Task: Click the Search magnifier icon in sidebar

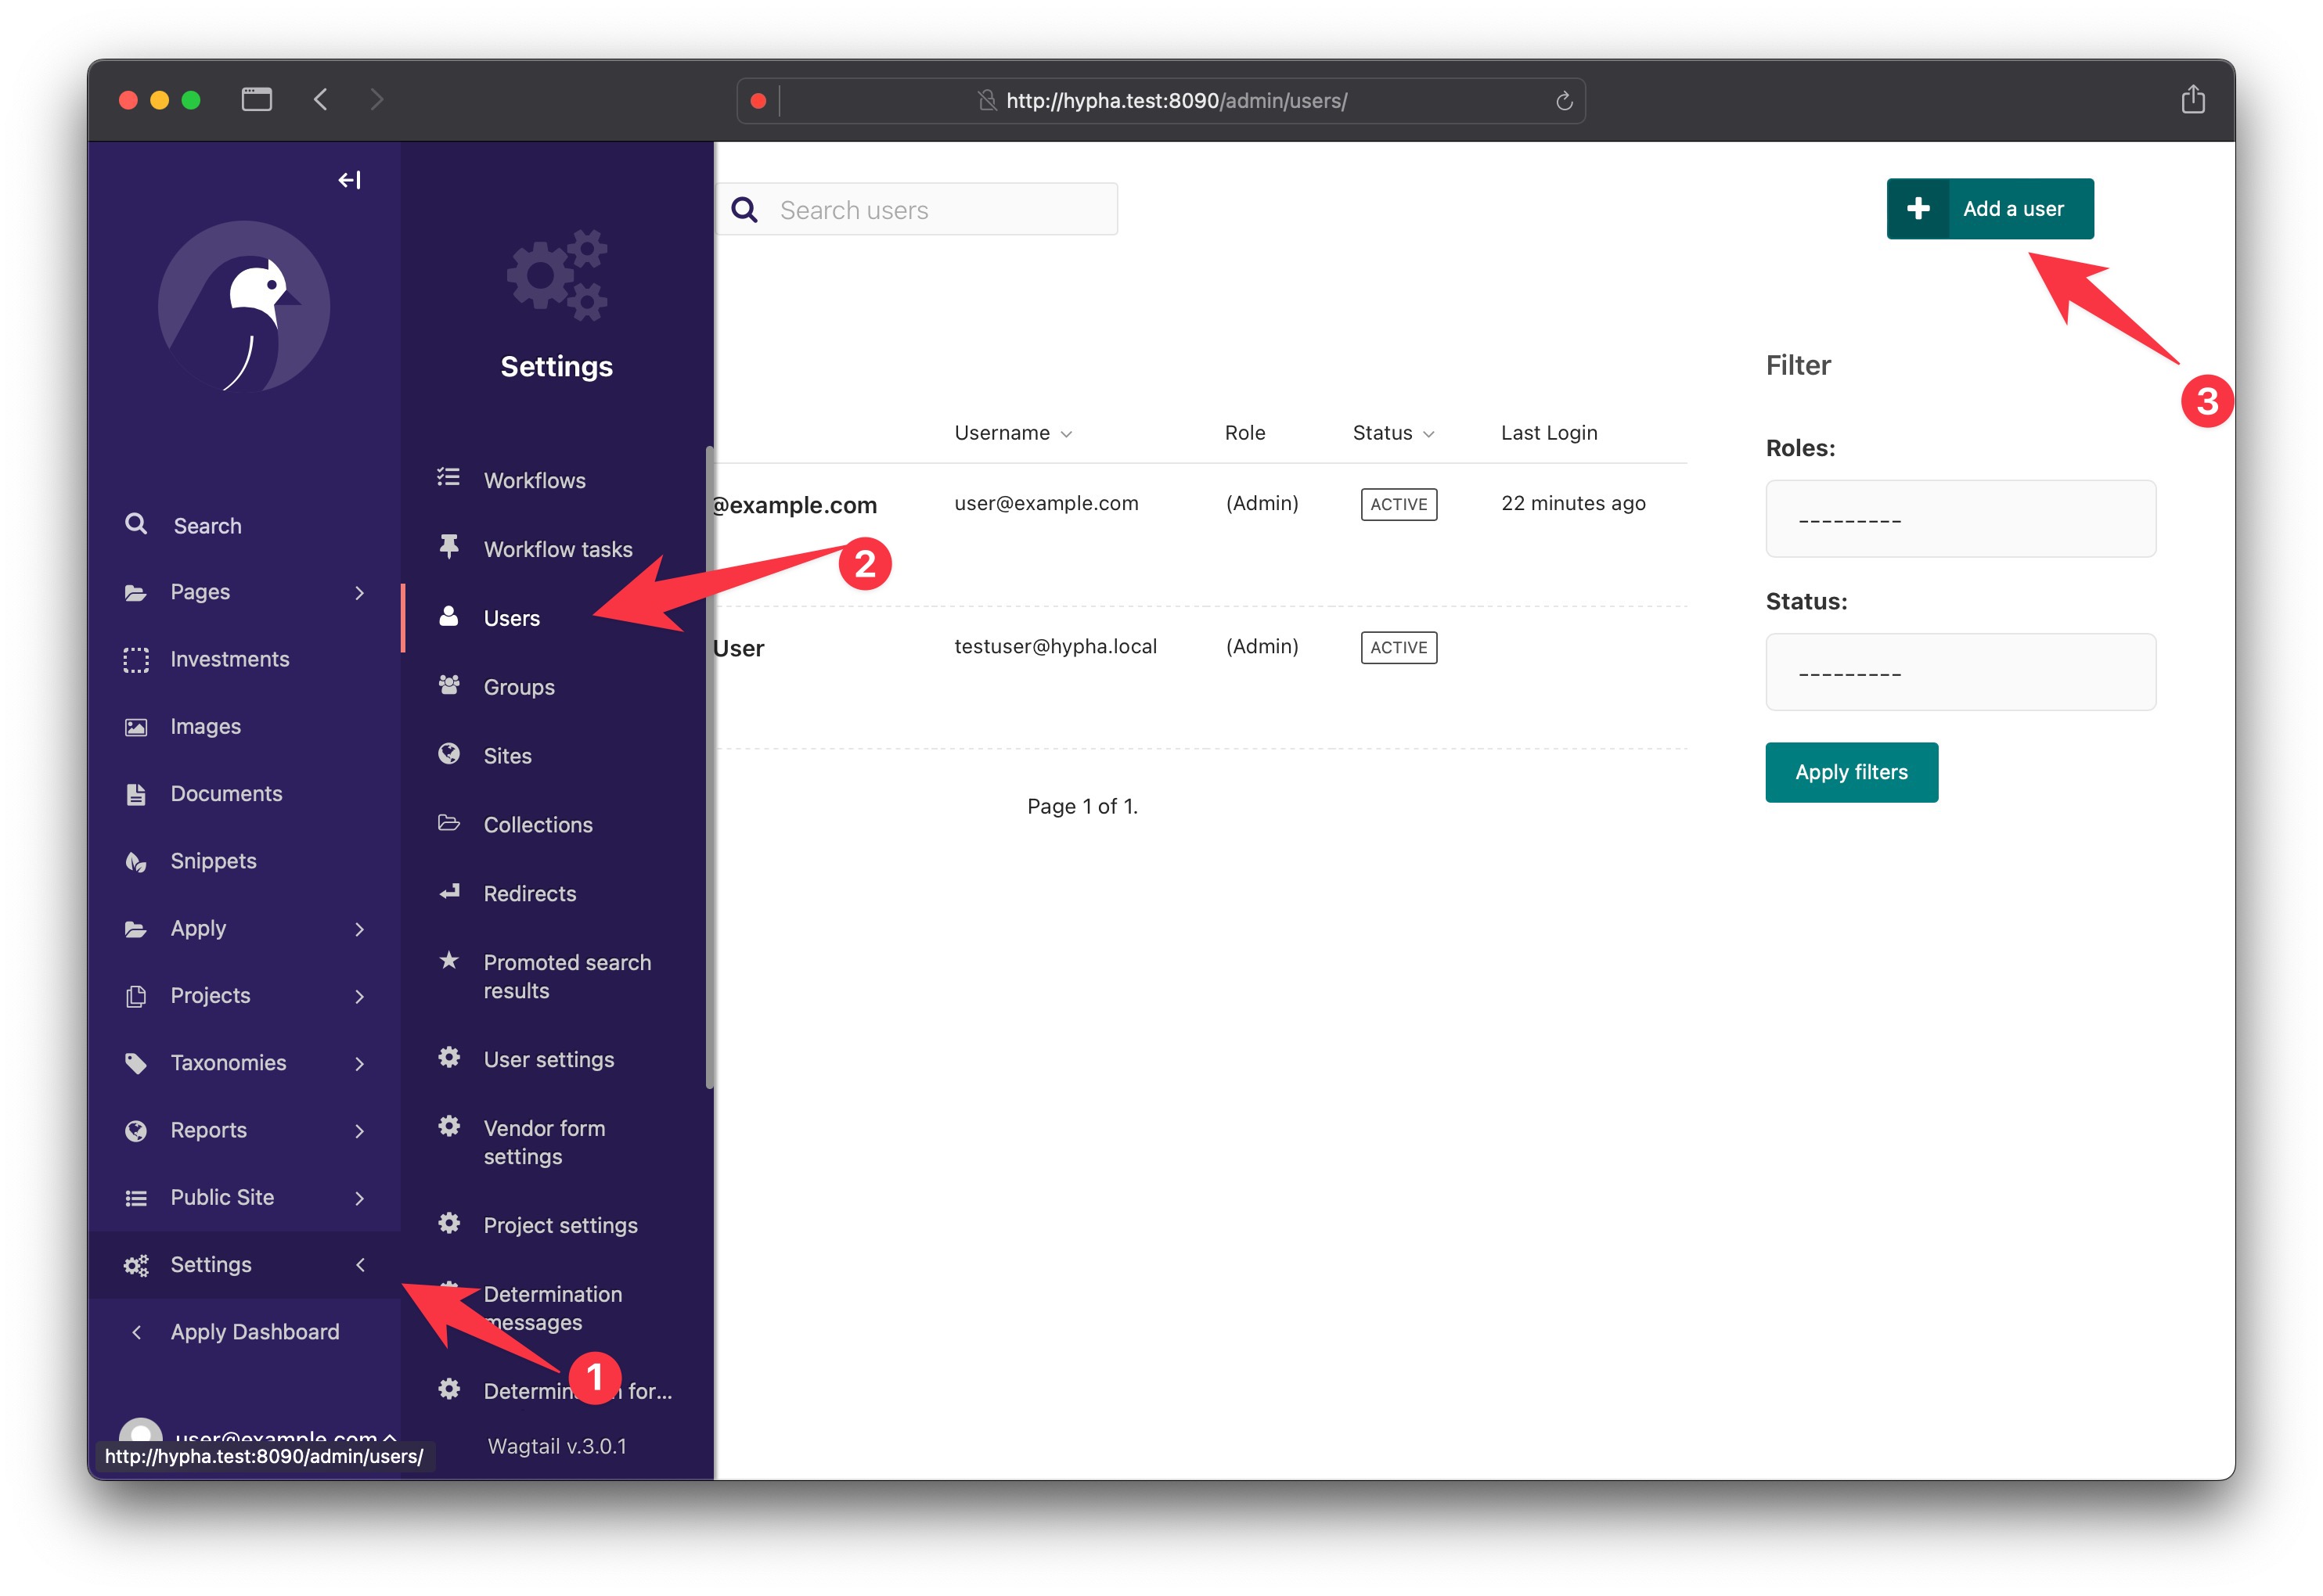Action: coord(135,524)
